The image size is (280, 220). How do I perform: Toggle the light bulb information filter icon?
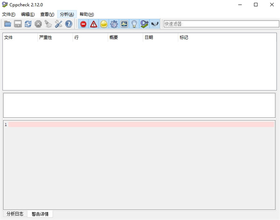click(134, 24)
